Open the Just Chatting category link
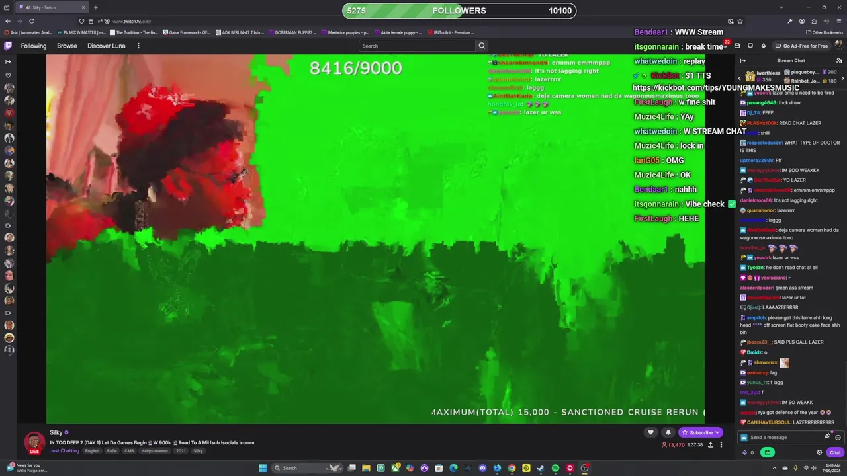This screenshot has width=847, height=476. (x=65, y=451)
